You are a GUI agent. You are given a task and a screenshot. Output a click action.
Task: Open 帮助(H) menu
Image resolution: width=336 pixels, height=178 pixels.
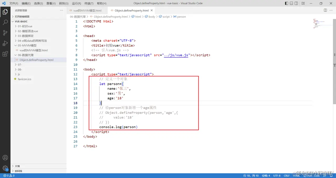(x=102, y=3)
